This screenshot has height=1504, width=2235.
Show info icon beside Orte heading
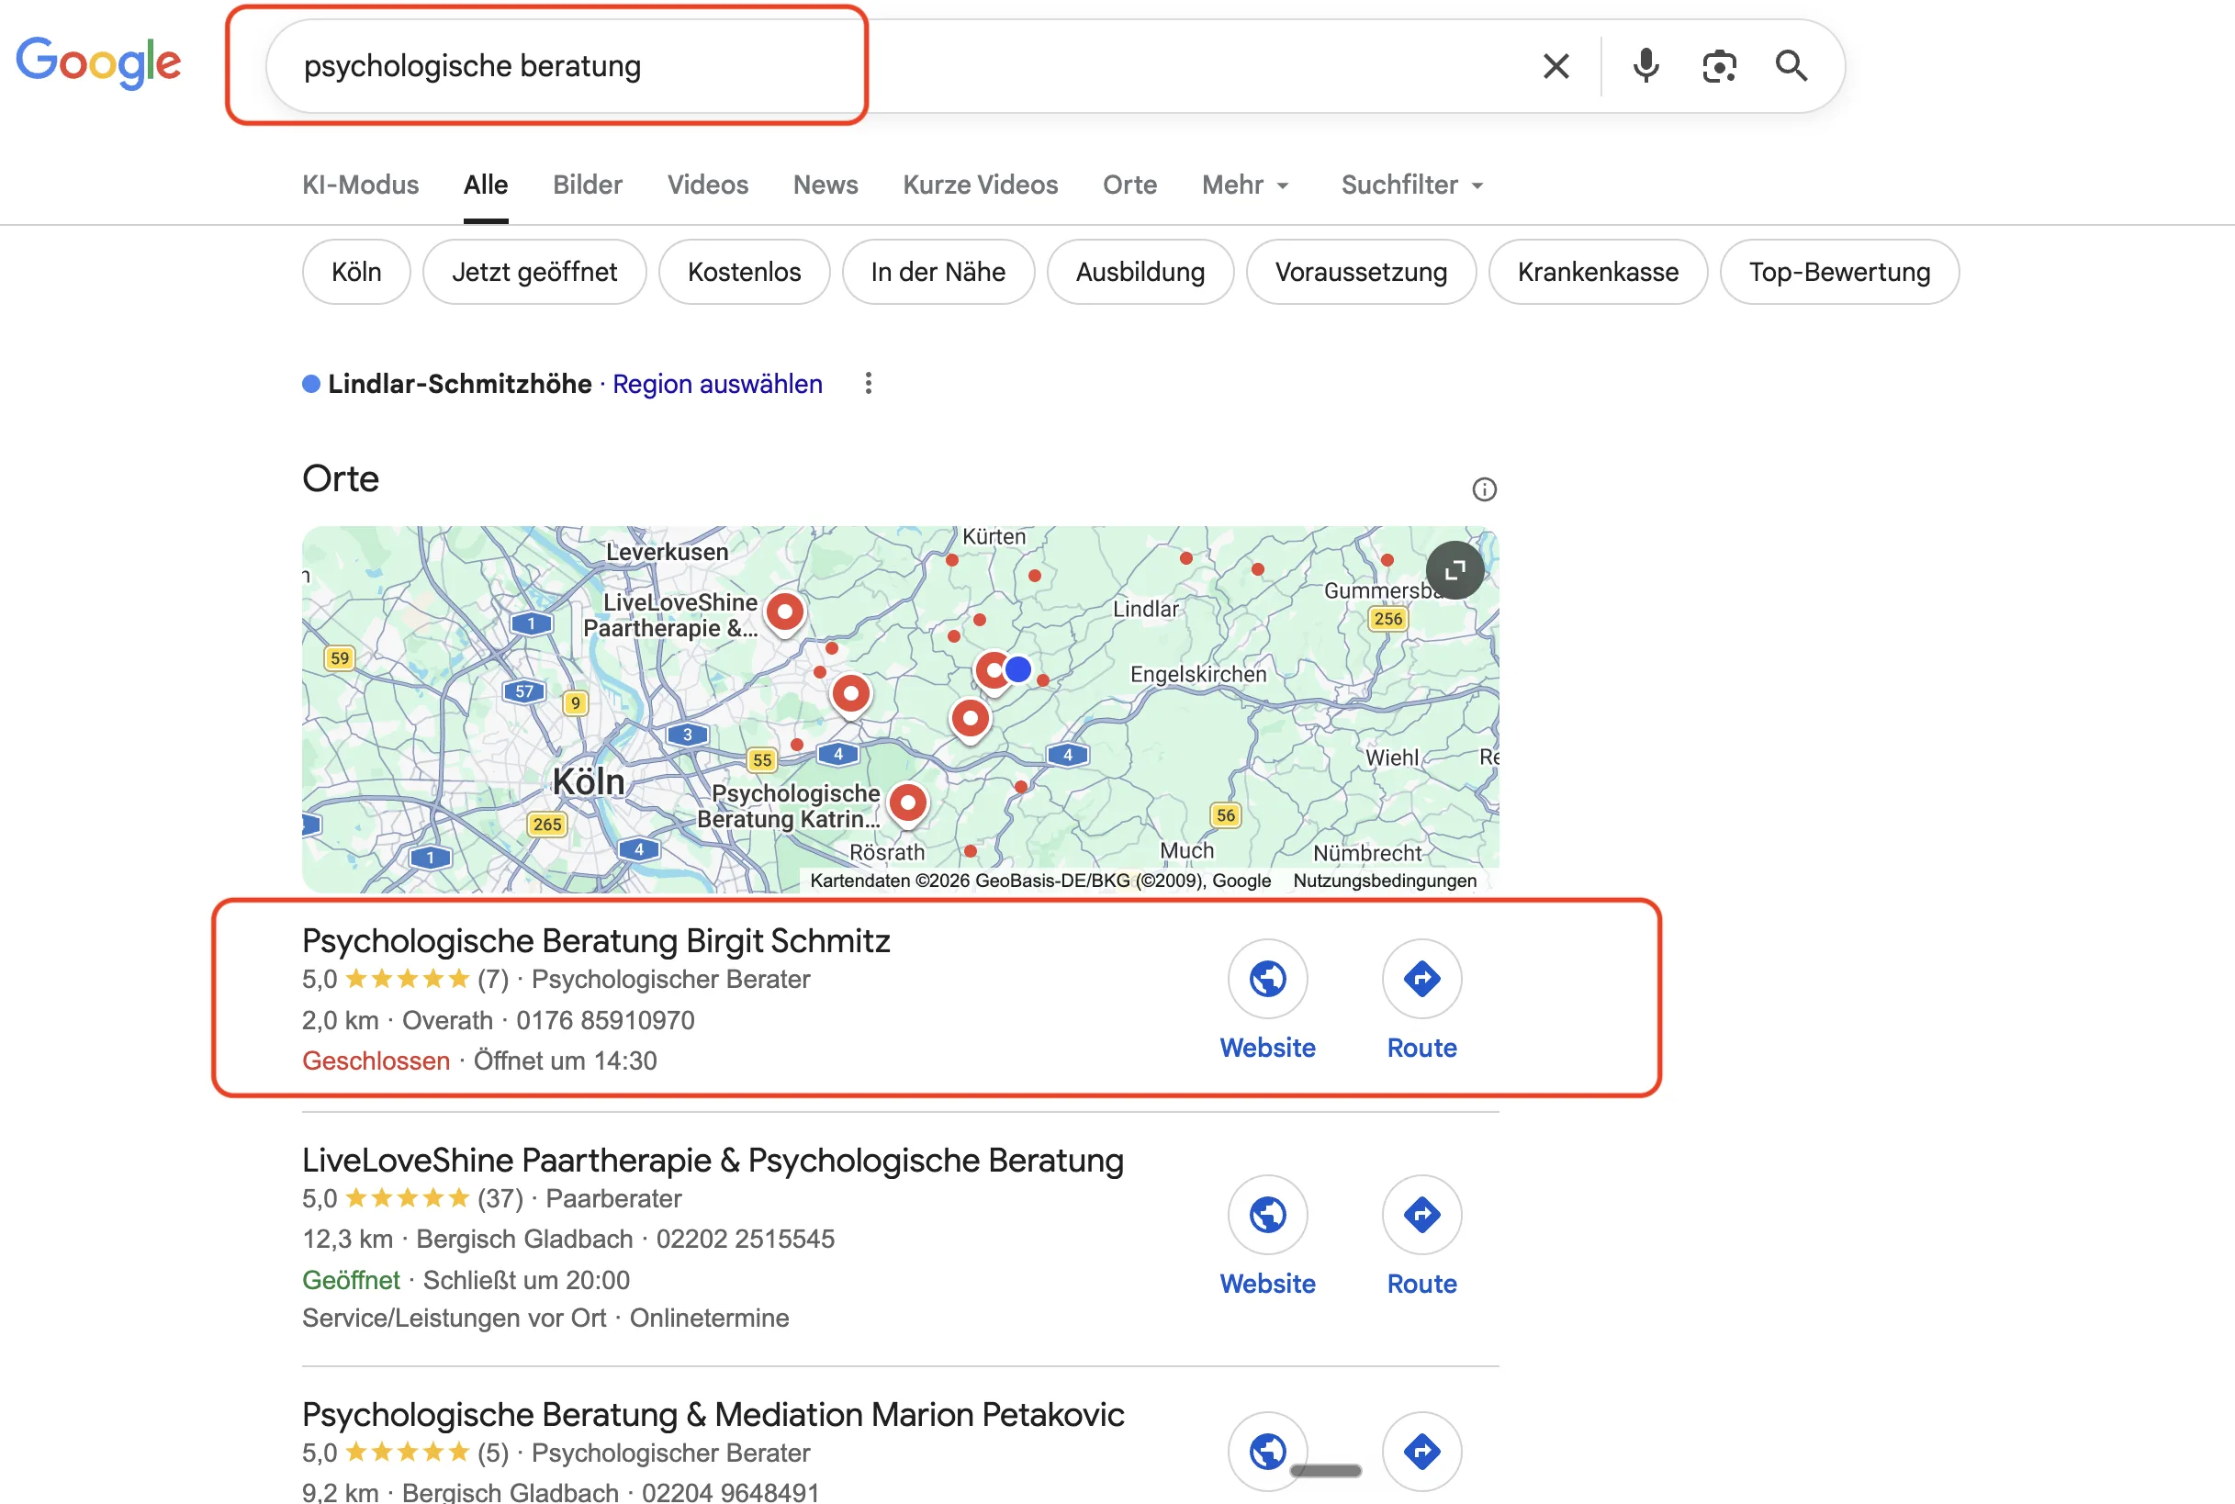tap(1483, 489)
